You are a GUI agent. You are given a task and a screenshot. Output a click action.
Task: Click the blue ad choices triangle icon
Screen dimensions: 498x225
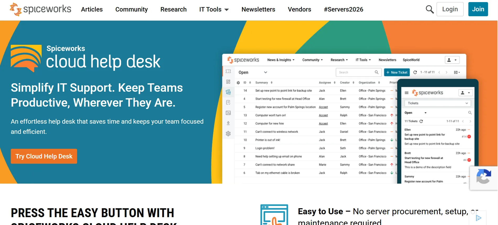[479, 218]
